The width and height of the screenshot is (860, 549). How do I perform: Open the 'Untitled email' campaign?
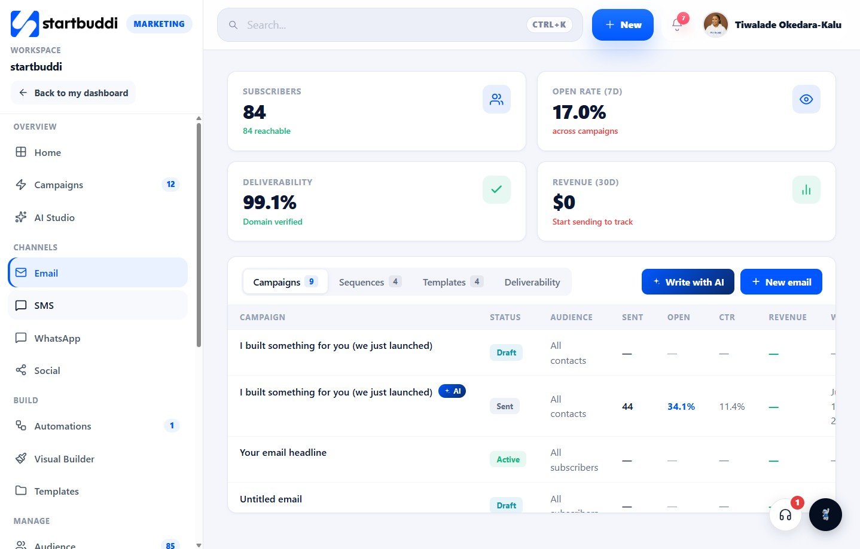270,499
